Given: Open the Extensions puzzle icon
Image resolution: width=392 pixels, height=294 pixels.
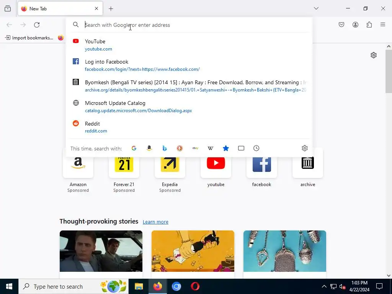Looking at the screenshot, I should 369,24.
